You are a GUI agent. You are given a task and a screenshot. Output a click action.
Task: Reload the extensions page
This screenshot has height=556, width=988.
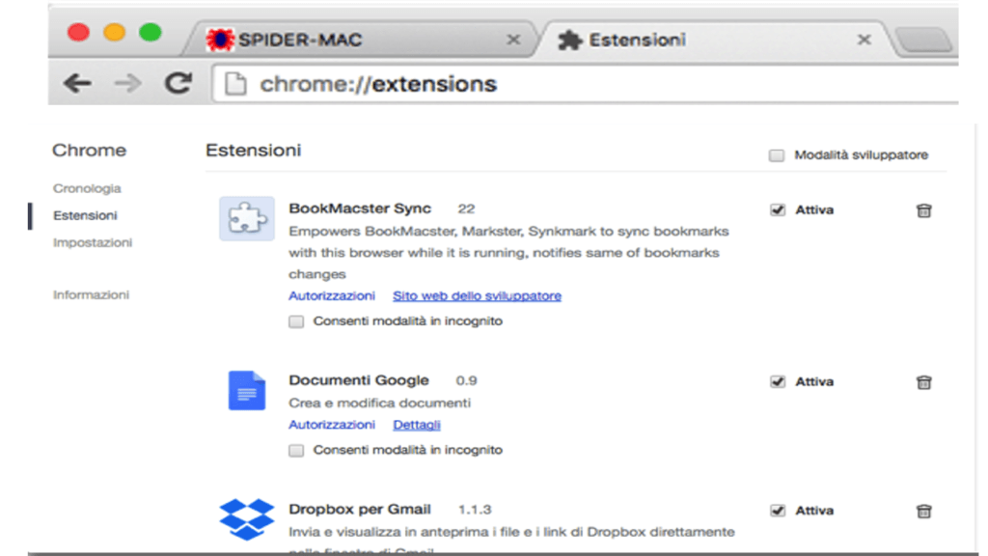point(178,83)
